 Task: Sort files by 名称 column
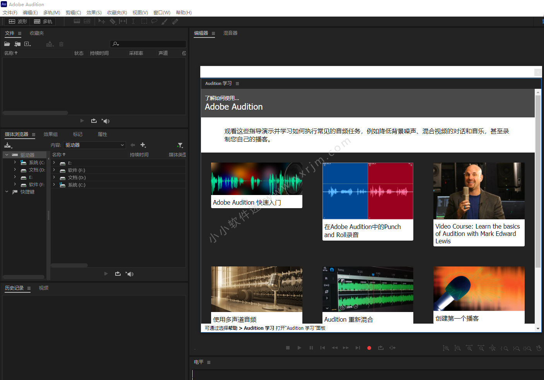point(11,53)
